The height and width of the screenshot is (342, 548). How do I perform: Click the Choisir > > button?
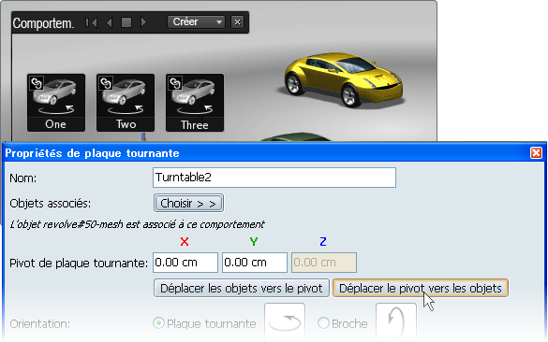click(188, 204)
